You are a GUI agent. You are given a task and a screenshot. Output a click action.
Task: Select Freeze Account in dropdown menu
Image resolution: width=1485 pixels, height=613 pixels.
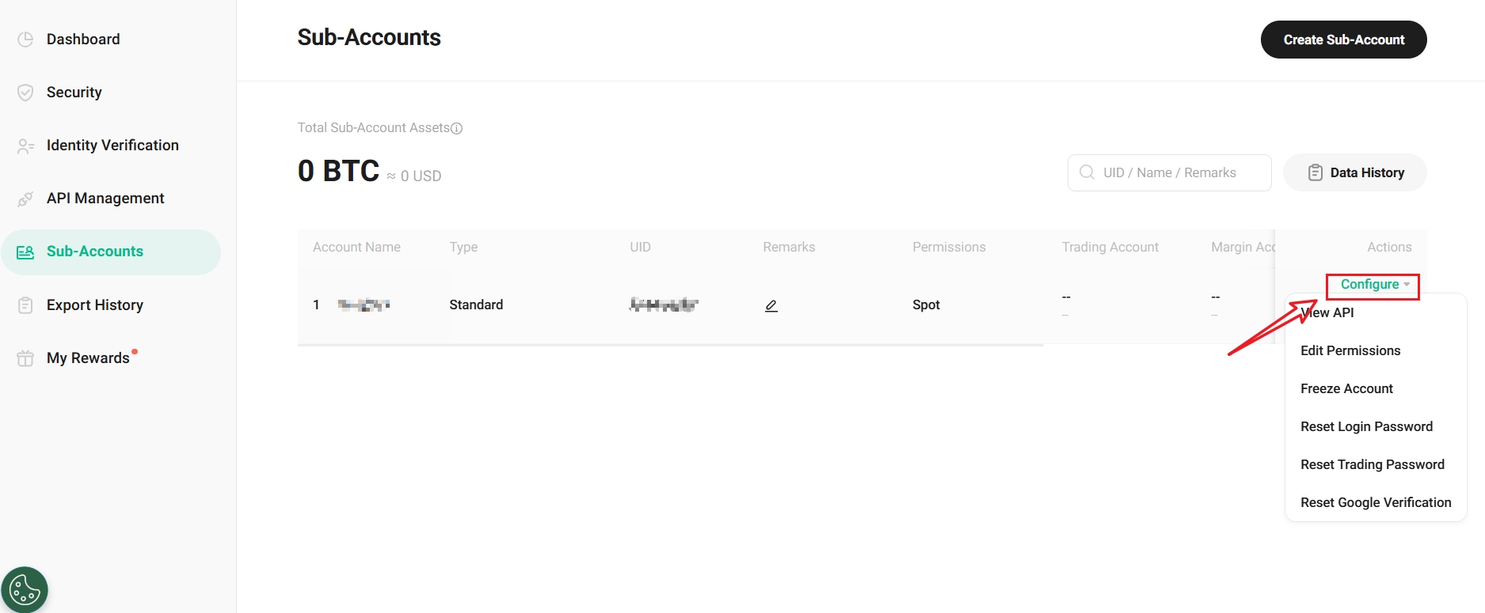pos(1346,388)
